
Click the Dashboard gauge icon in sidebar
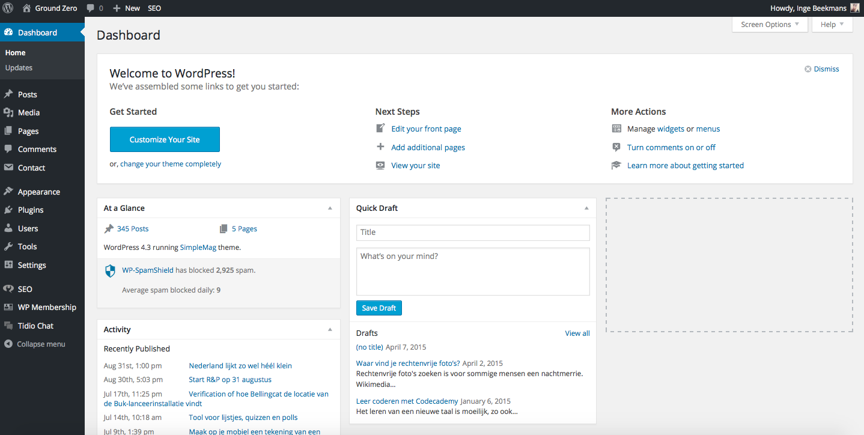click(x=8, y=32)
